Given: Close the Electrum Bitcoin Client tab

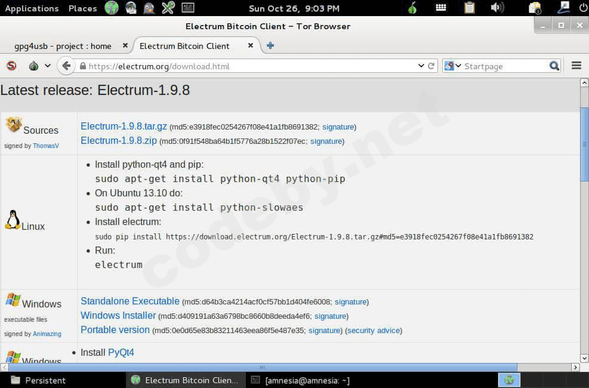Looking at the screenshot, I should (x=251, y=45).
